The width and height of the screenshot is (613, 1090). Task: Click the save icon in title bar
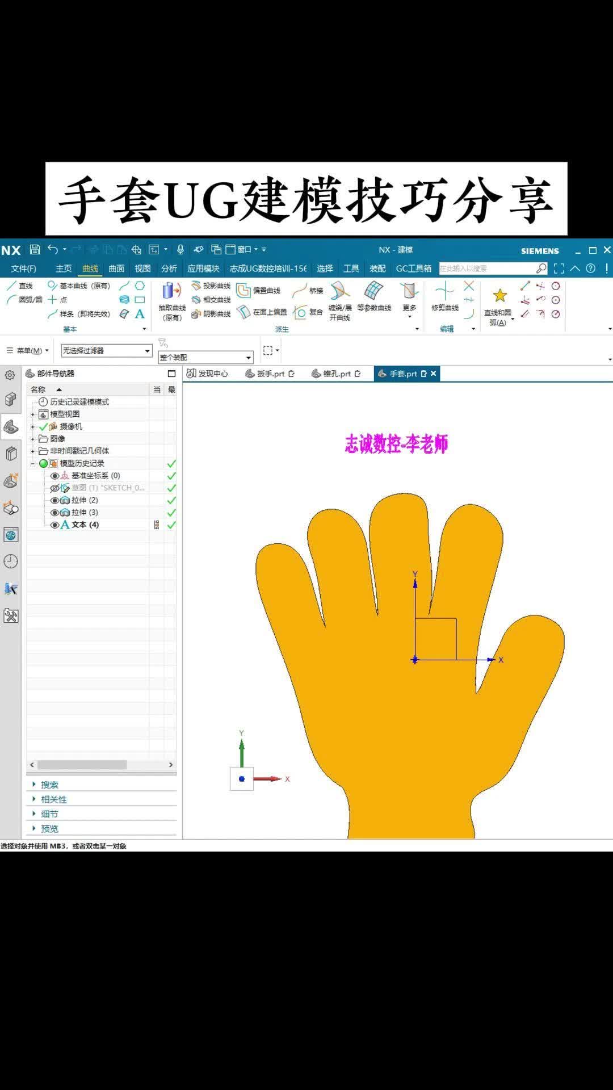(35, 249)
